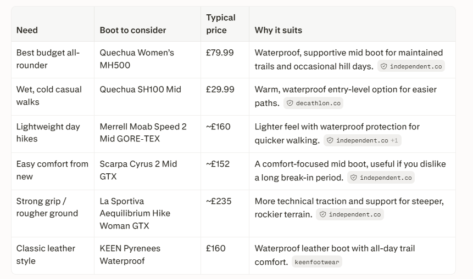Select the KEEN Pyrenees Waterproof cell

pos(147,255)
